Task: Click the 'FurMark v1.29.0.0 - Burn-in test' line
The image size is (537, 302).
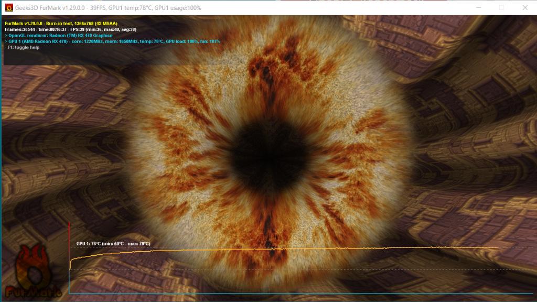Action: [61, 24]
